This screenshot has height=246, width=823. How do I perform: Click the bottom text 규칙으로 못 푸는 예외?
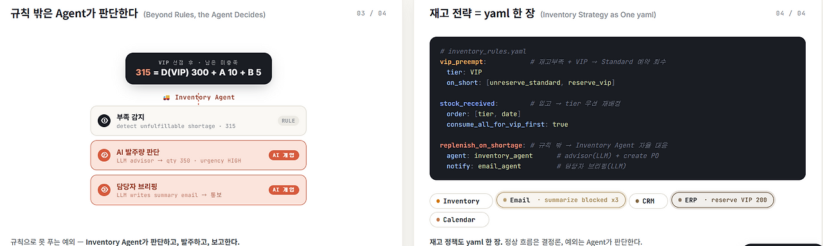(x=44, y=242)
